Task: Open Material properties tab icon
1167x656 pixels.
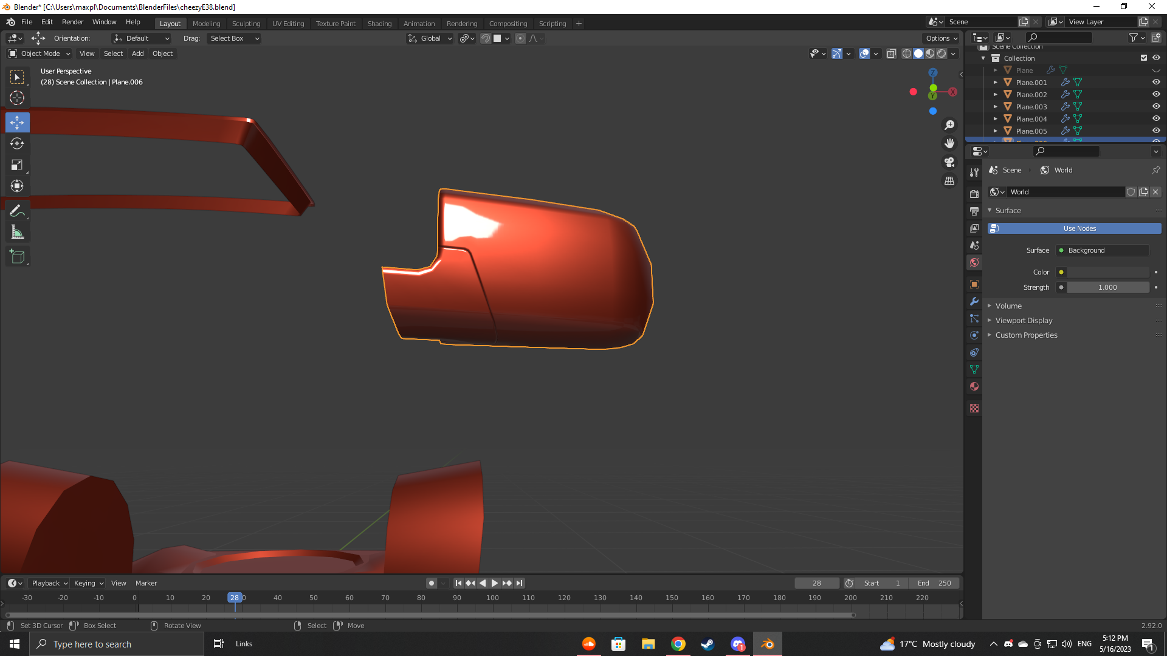Action: point(974,387)
